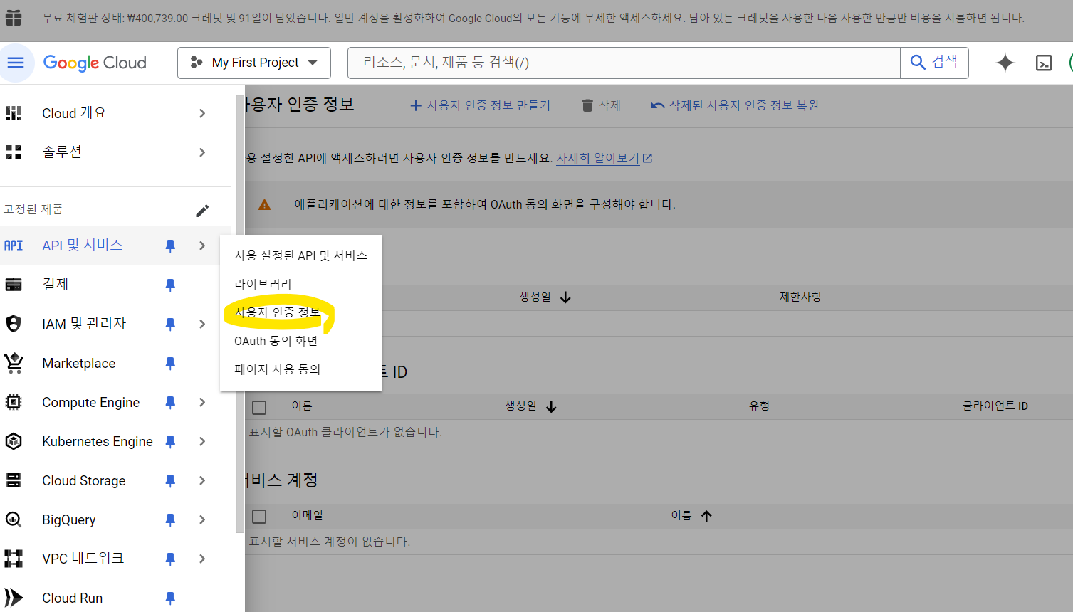Open Gemini sparkle assistant icon

(x=1005, y=63)
